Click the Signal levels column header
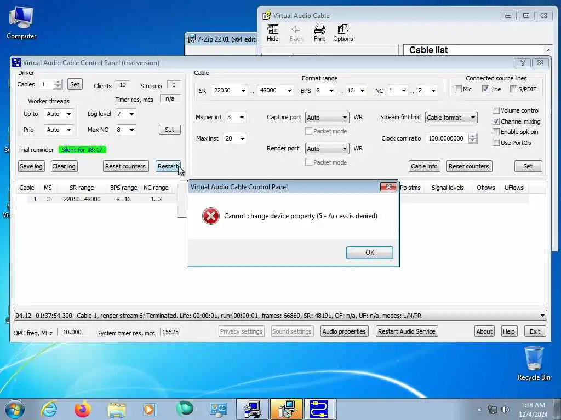Screen dimensions: 561x420 coord(447,188)
